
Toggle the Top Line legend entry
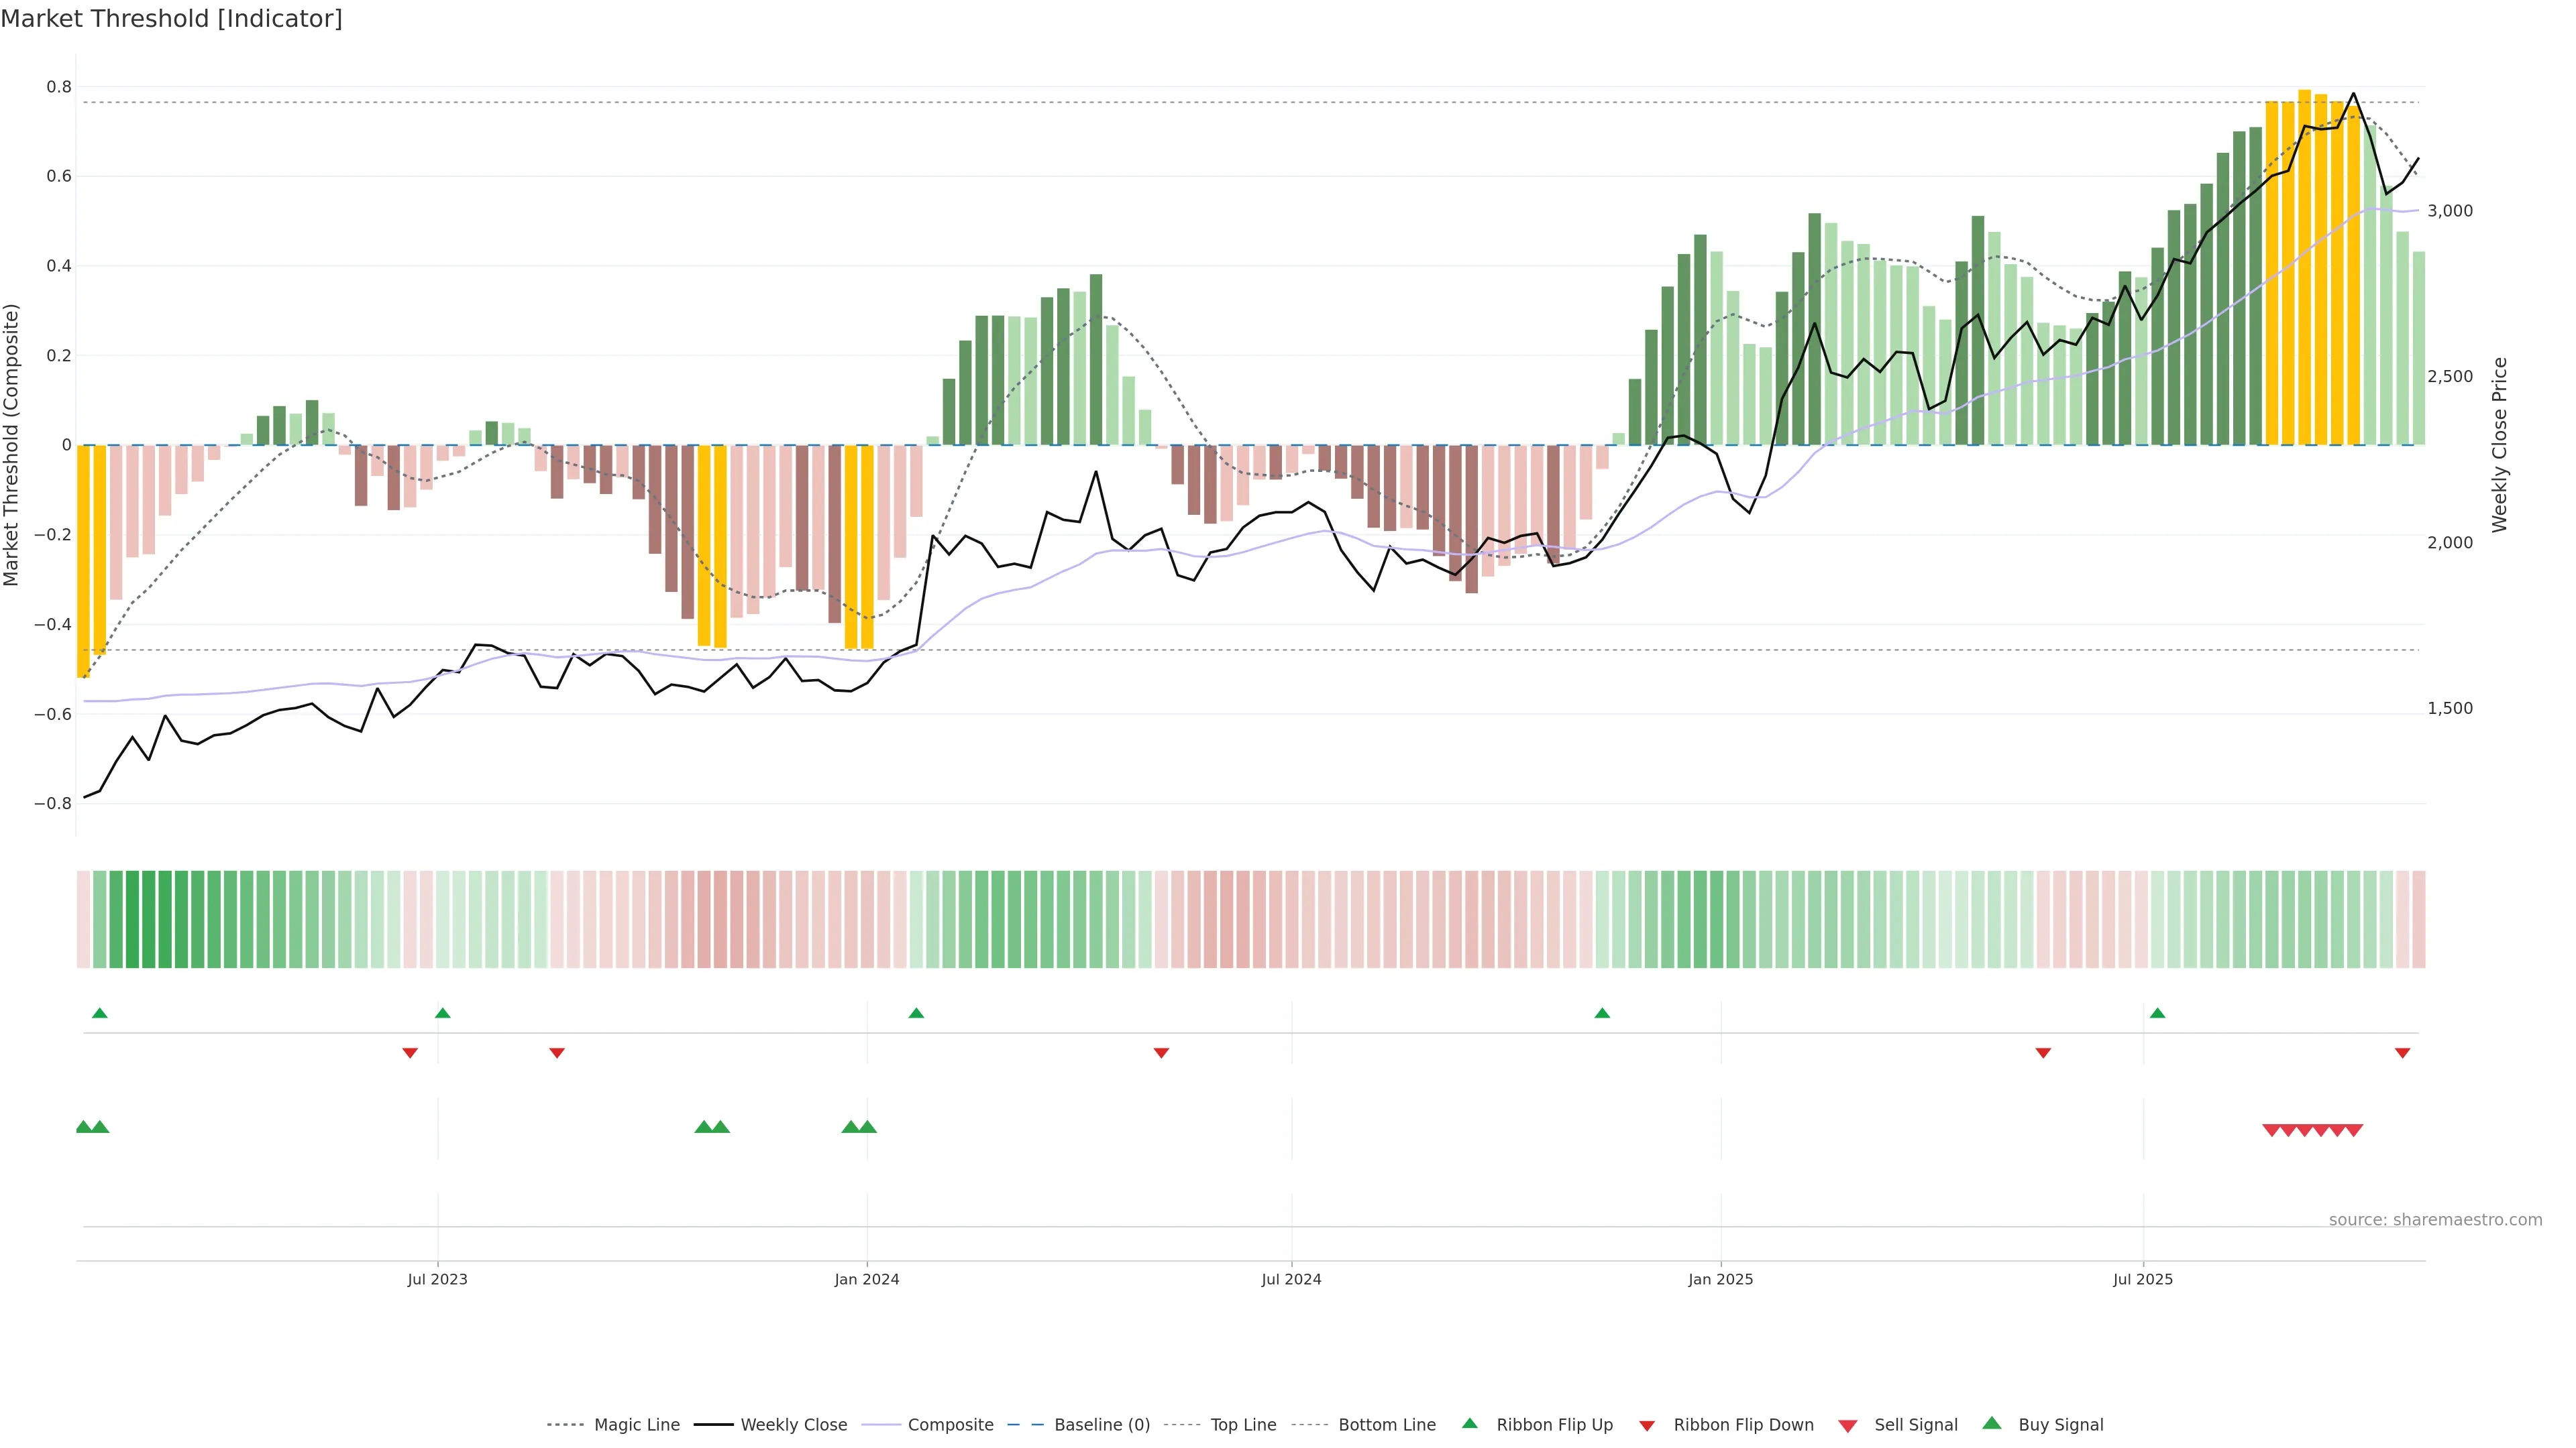[1243, 1425]
